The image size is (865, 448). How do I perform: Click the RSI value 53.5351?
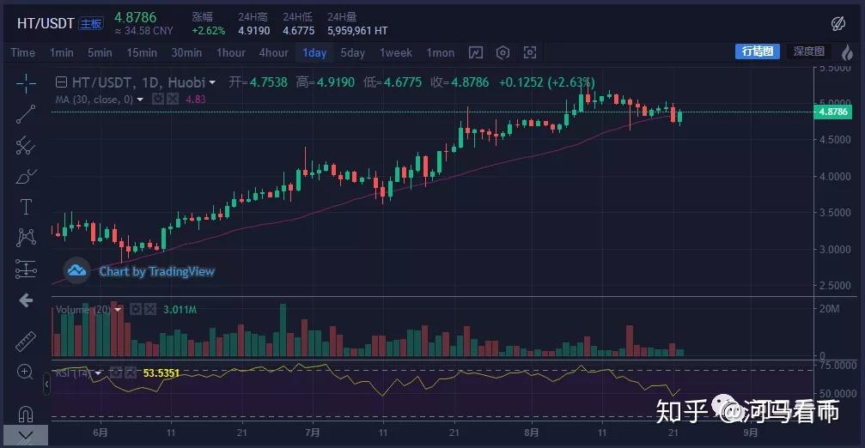[161, 373]
